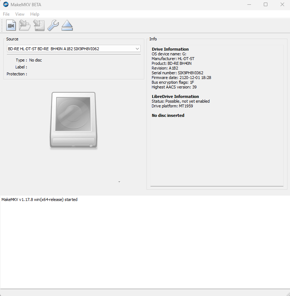Close the MakeMKV BETA window
Screen dimensions: 290x296
tap(282, 4)
